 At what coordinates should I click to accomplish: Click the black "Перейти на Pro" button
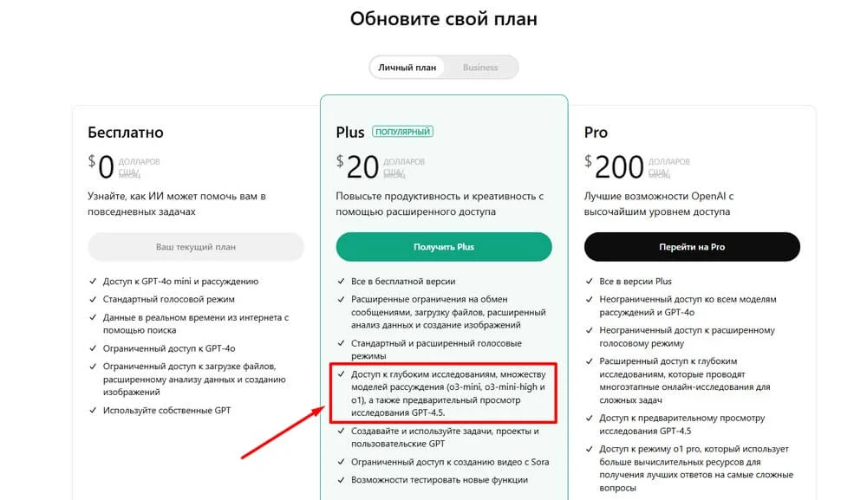point(692,247)
